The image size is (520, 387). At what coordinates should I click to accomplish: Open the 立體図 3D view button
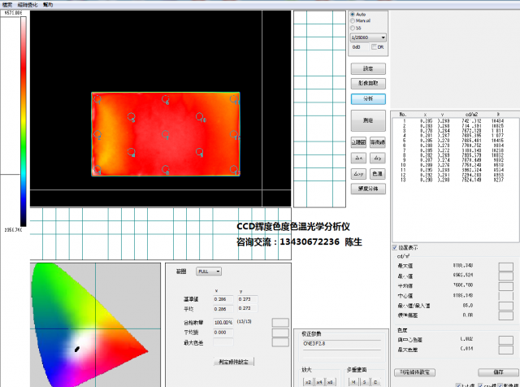357,141
